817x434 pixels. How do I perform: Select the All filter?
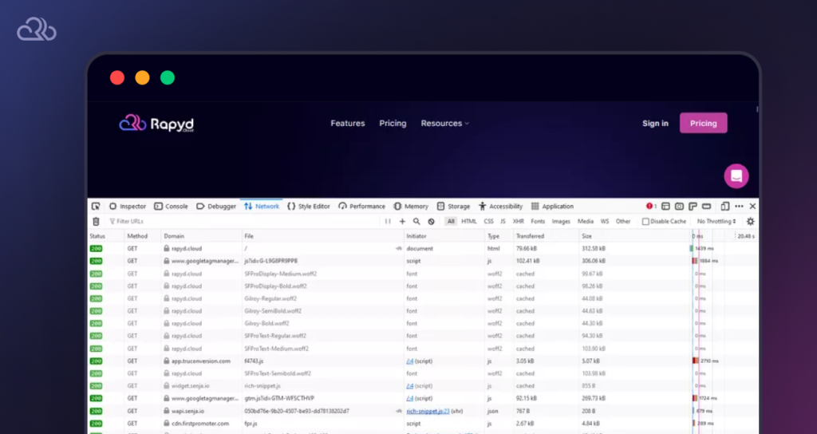pos(451,222)
